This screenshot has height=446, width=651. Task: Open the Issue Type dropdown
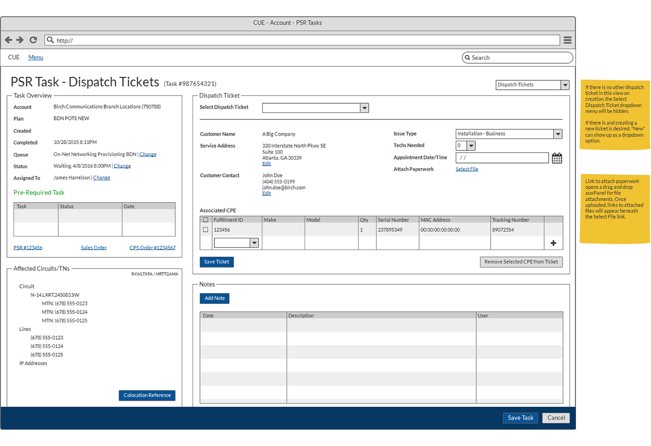click(558, 134)
